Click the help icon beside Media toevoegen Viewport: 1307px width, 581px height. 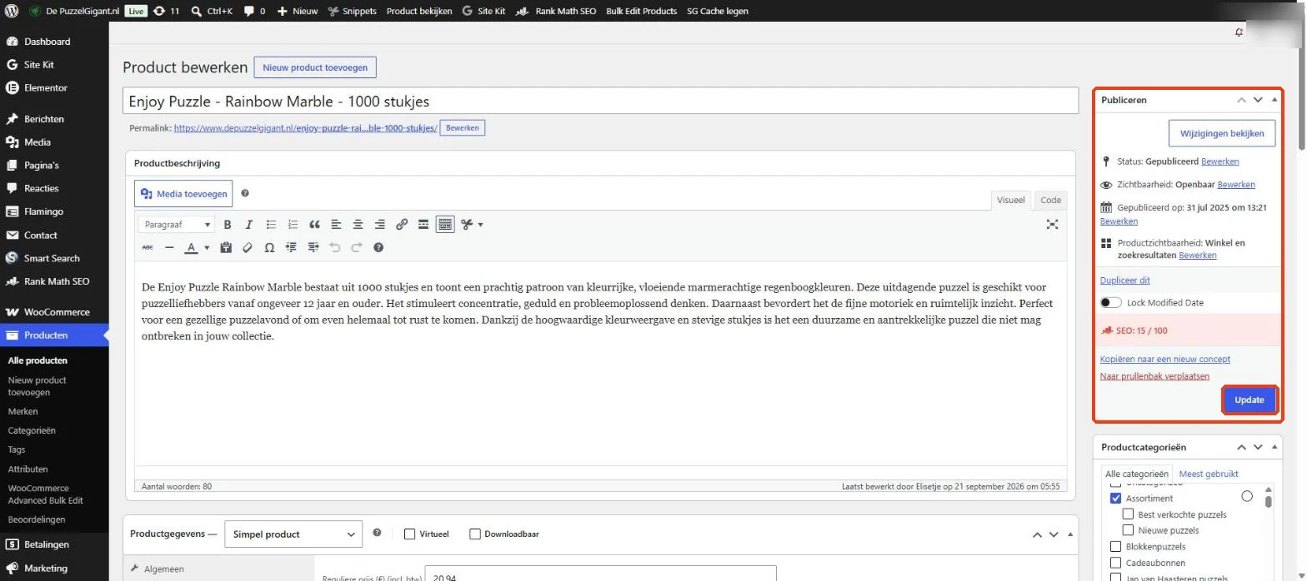tap(245, 194)
